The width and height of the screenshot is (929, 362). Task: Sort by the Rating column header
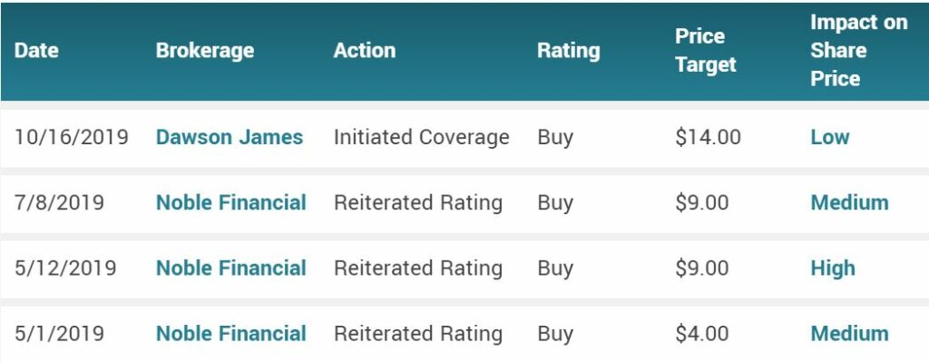(569, 51)
